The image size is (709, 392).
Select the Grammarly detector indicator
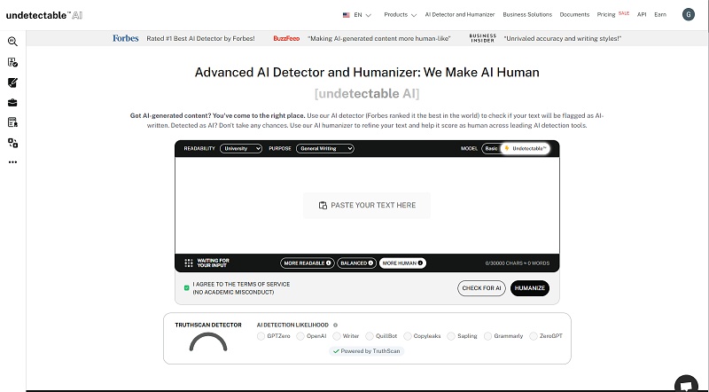coord(487,336)
